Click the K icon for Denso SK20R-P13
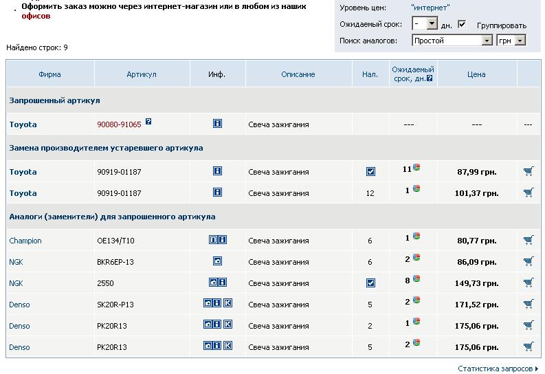Image resolution: width=545 pixels, height=374 pixels. [x=227, y=303]
